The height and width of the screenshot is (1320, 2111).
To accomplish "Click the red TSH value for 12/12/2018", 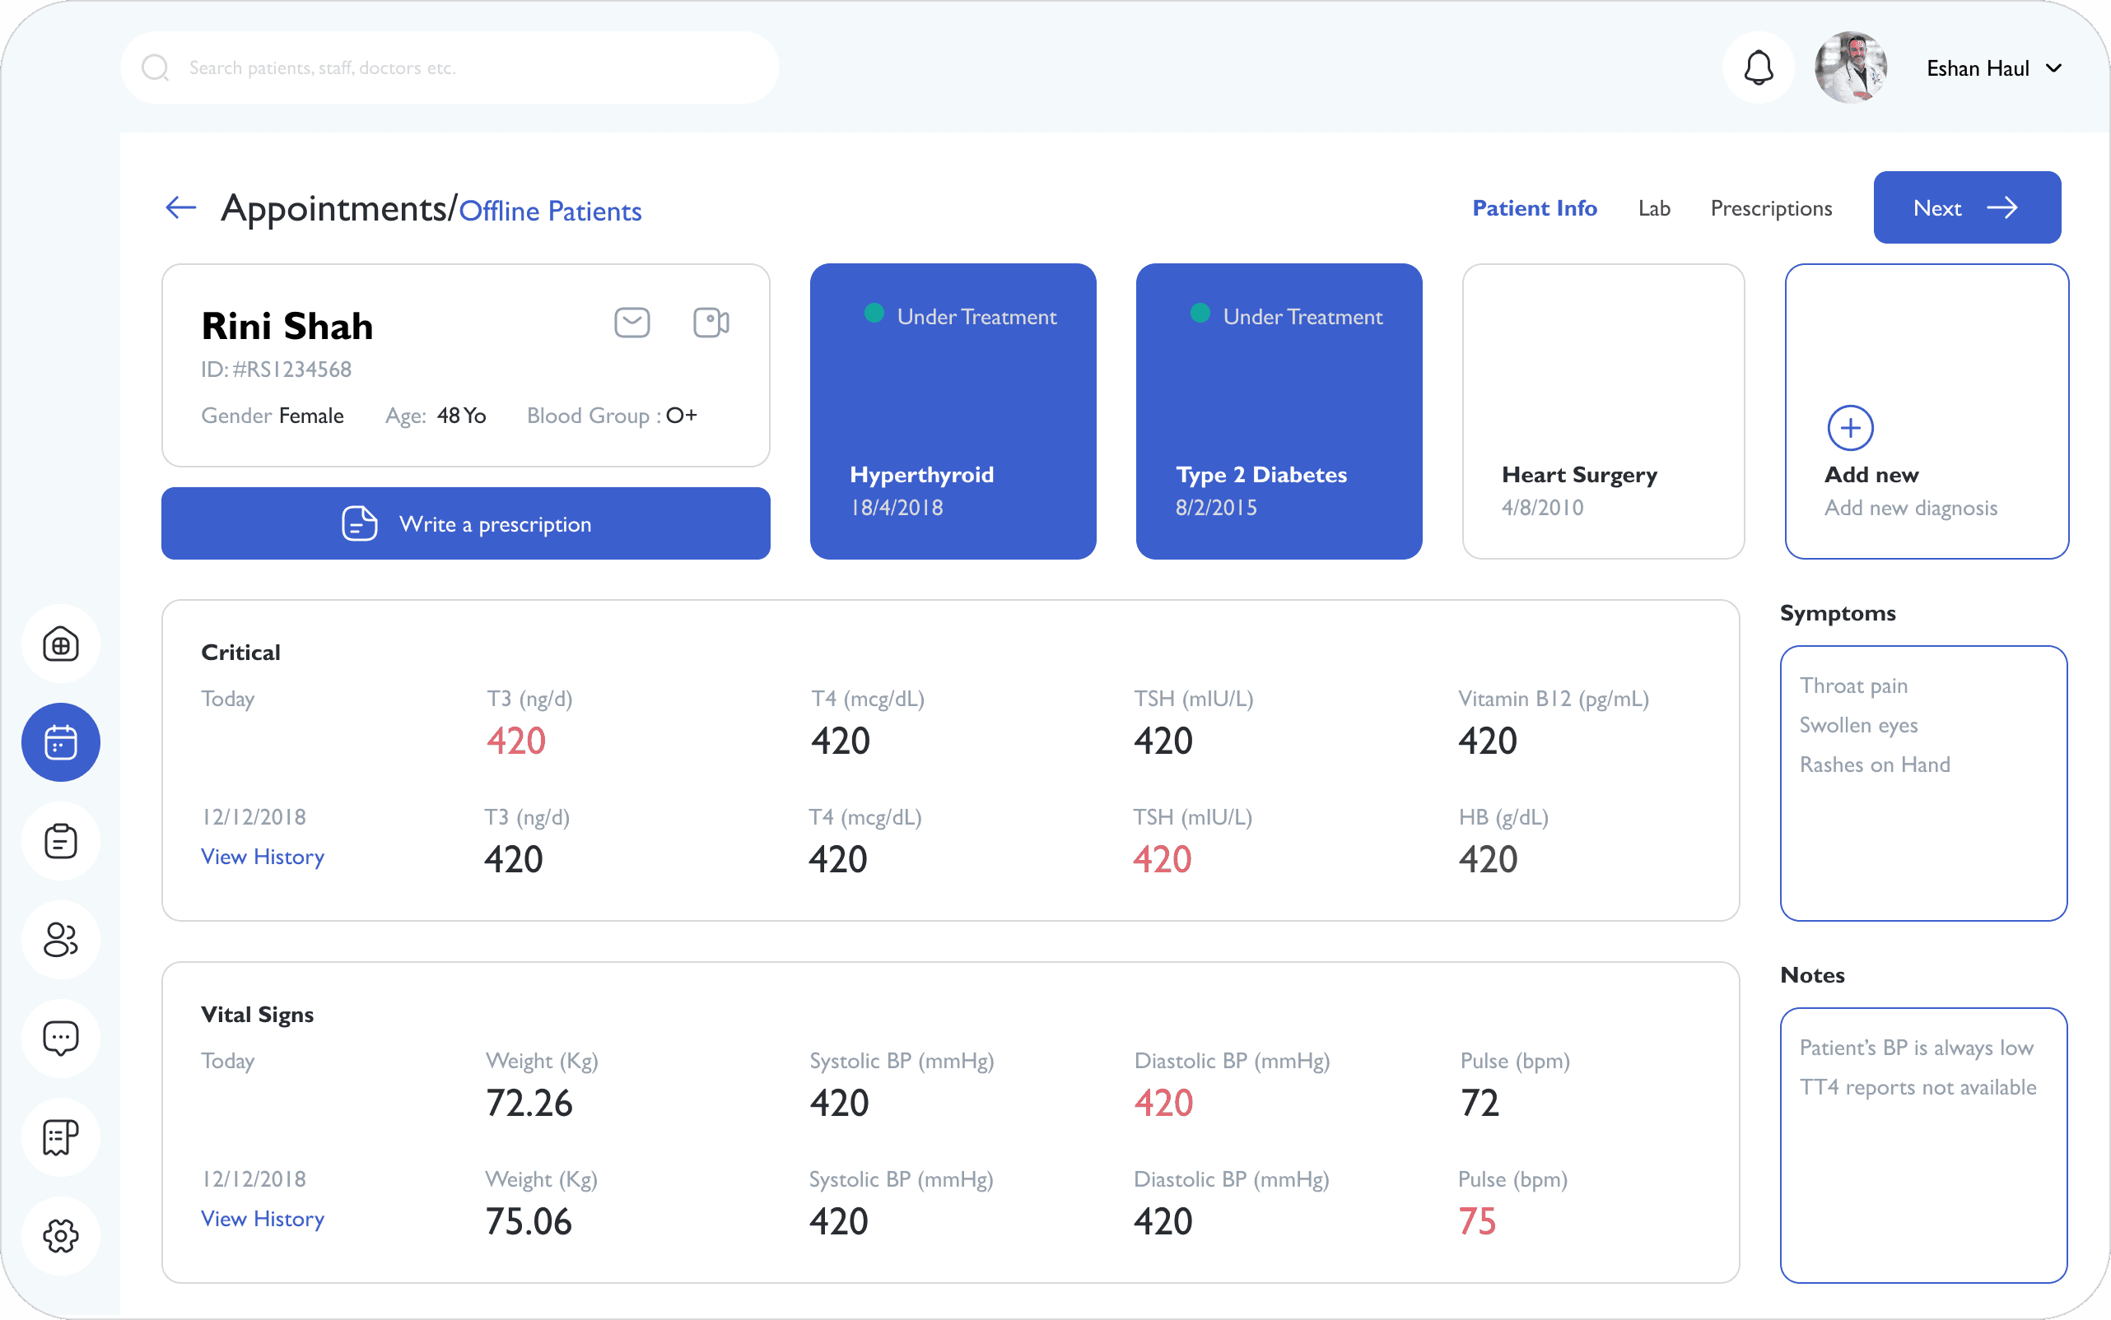I will pyautogui.click(x=1162, y=860).
